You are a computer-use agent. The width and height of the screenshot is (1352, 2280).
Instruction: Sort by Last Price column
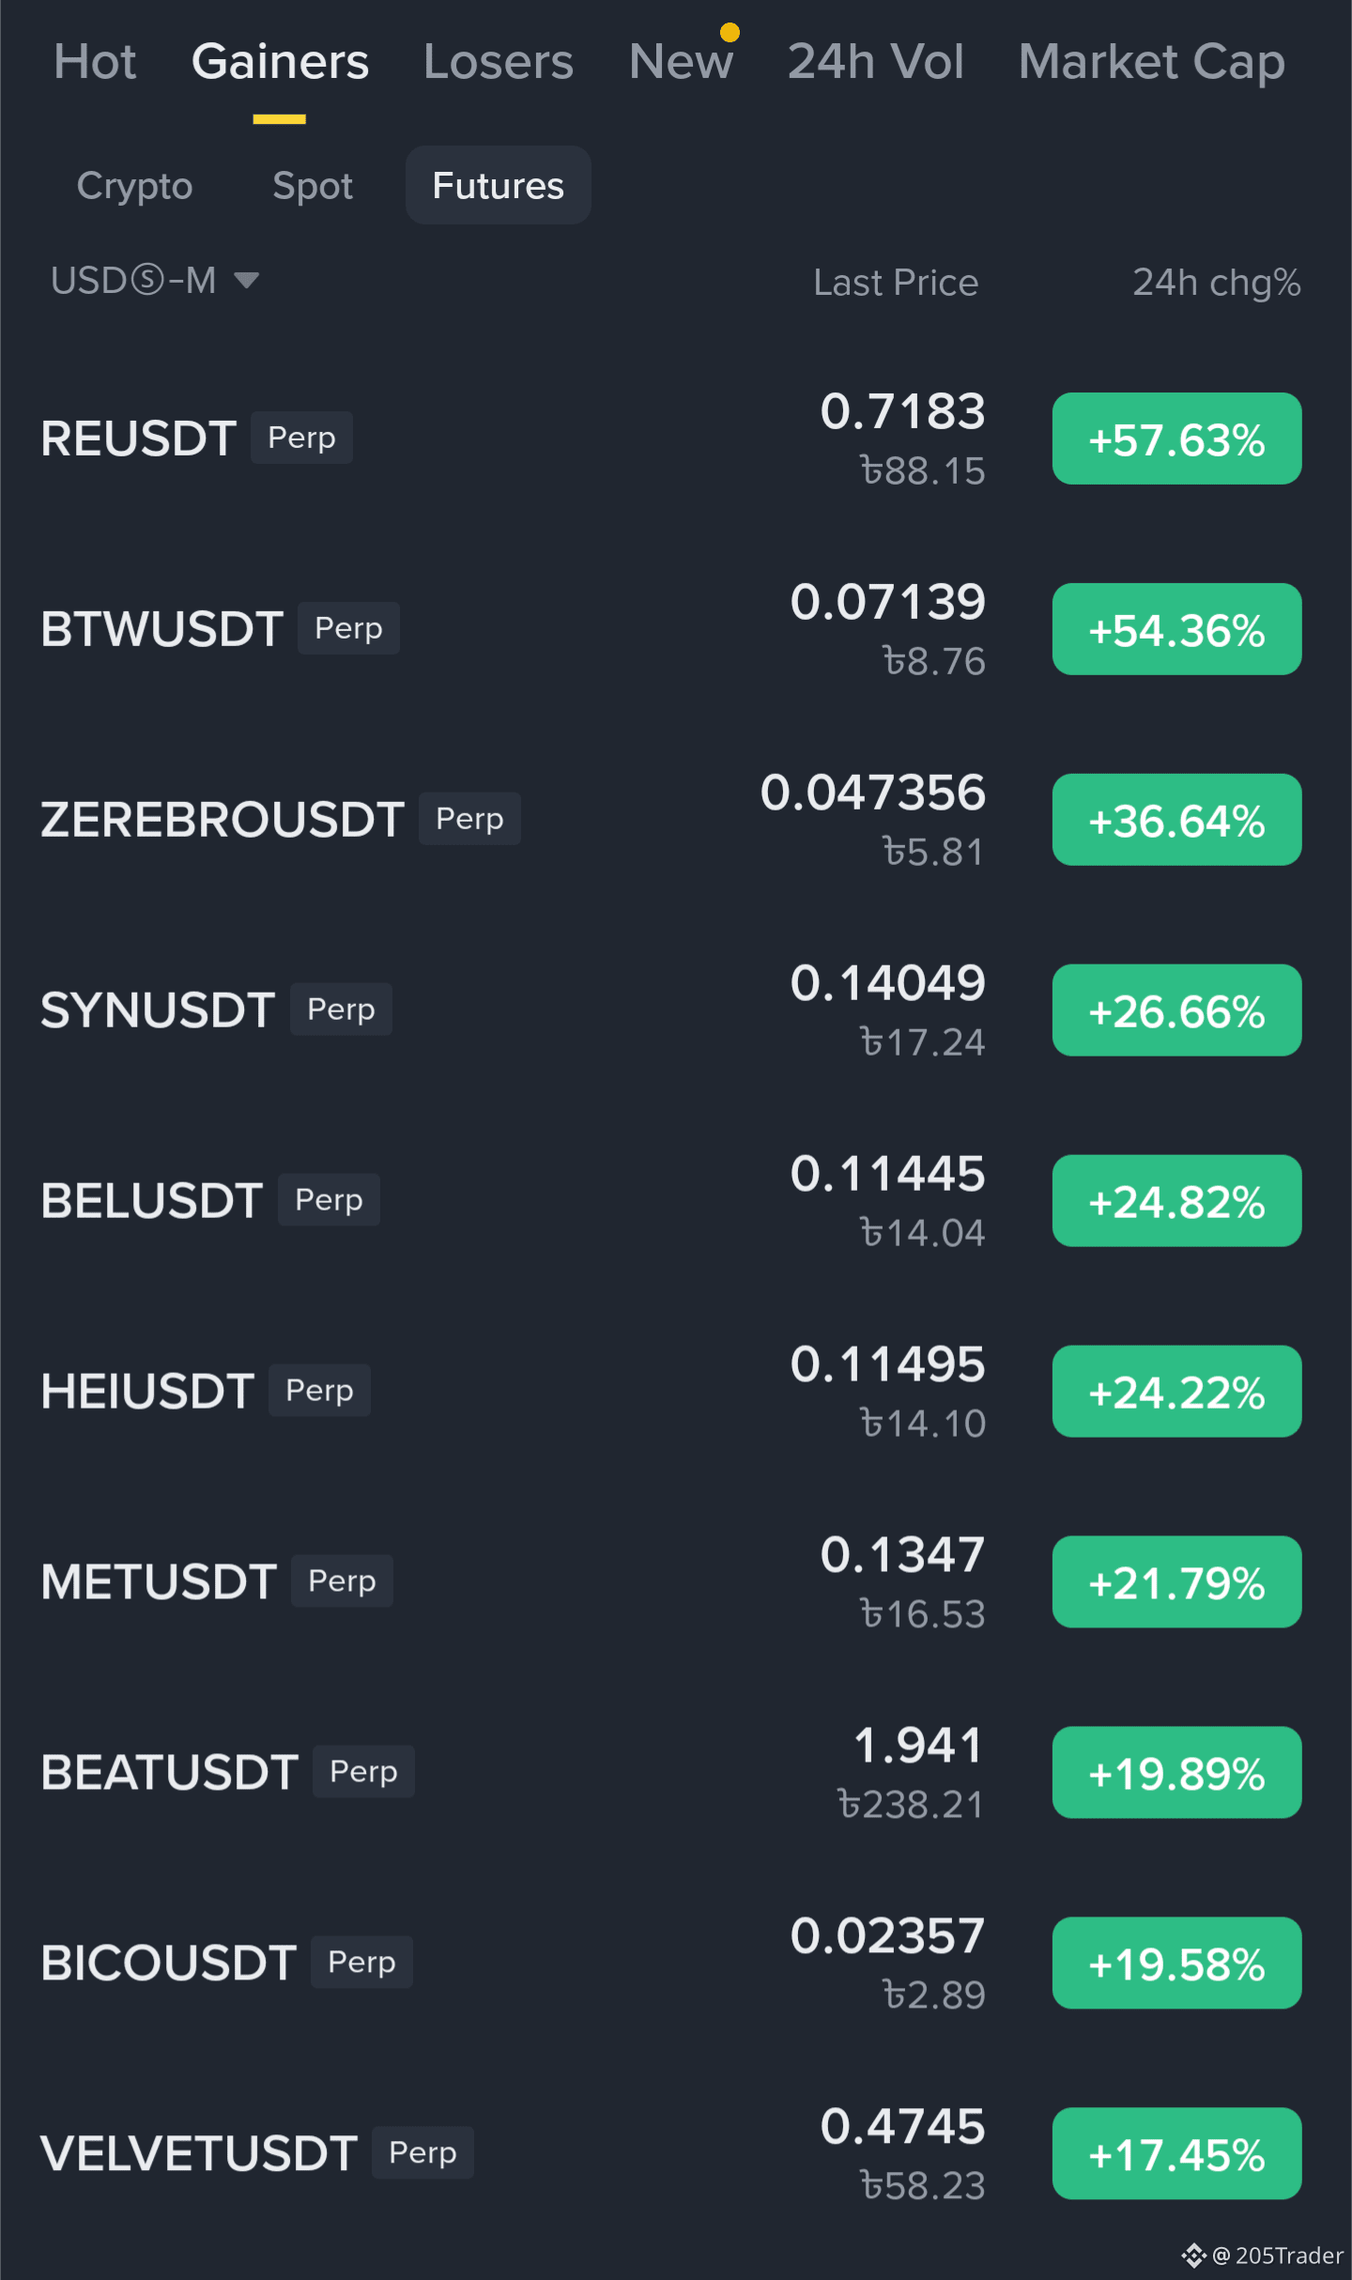pyautogui.click(x=896, y=283)
